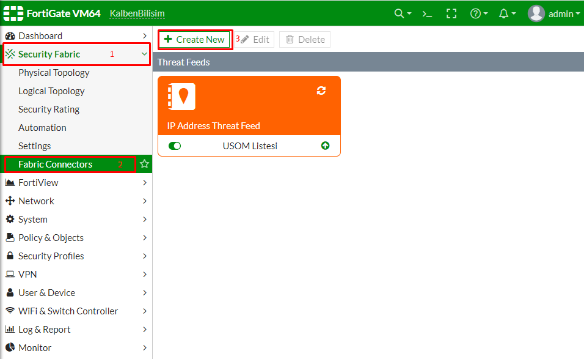Open the admin dropdown arrow
Screen dimensions: 584x359
578,14
